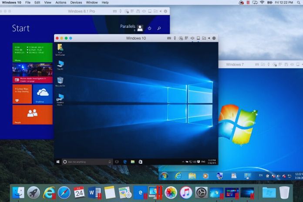Image resolution: width=303 pixels, height=202 pixels.
Task: Open Microsoft Edge from the Dock
Action: point(140,192)
